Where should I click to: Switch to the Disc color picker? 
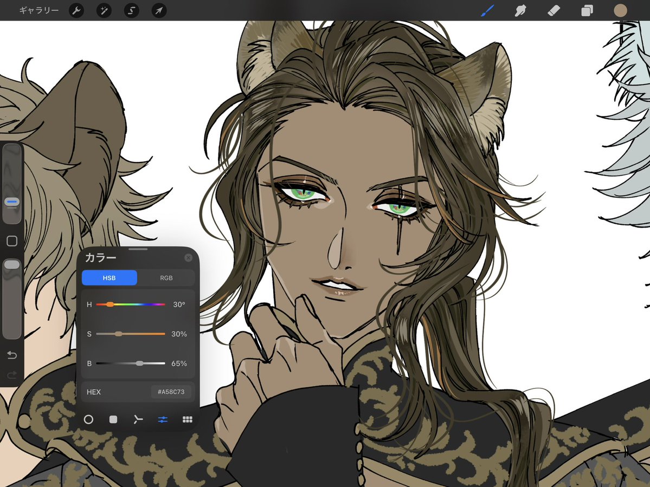point(88,419)
